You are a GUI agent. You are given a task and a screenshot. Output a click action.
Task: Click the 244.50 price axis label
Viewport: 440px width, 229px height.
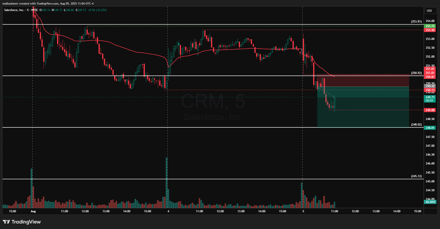[430, 190]
